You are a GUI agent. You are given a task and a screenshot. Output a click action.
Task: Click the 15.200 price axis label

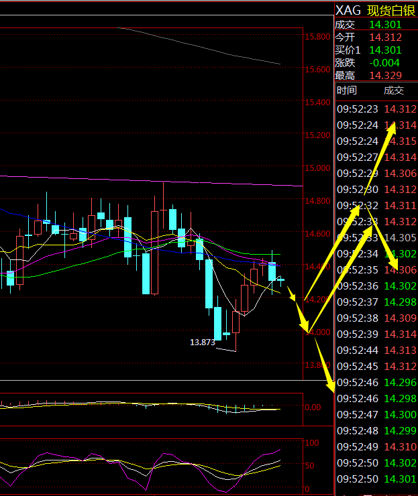tap(317, 135)
